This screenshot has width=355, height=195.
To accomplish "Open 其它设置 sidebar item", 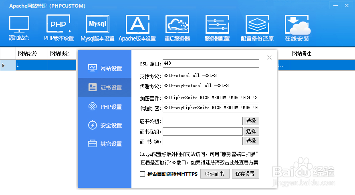I will [105, 144].
